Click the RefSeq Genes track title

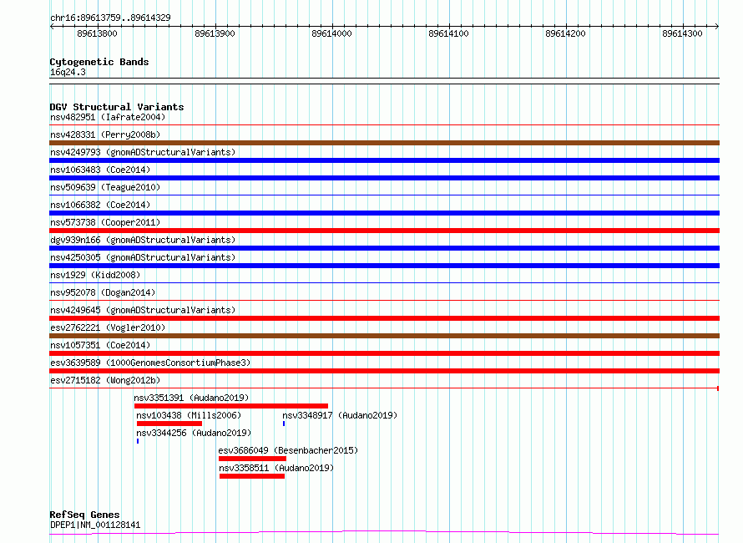84,515
